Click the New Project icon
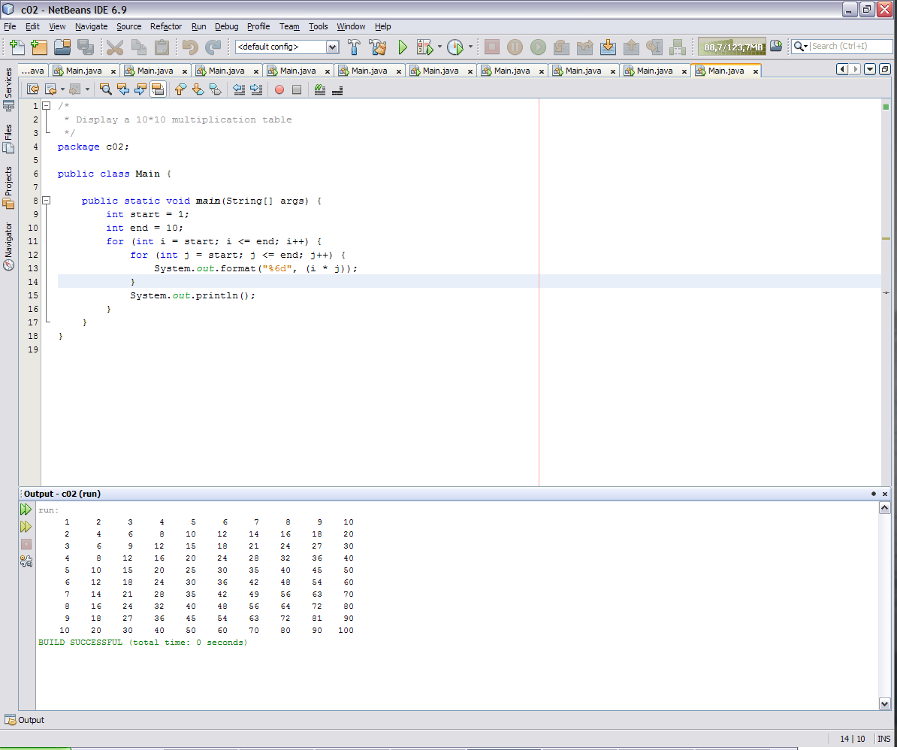 [x=39, y=47]
